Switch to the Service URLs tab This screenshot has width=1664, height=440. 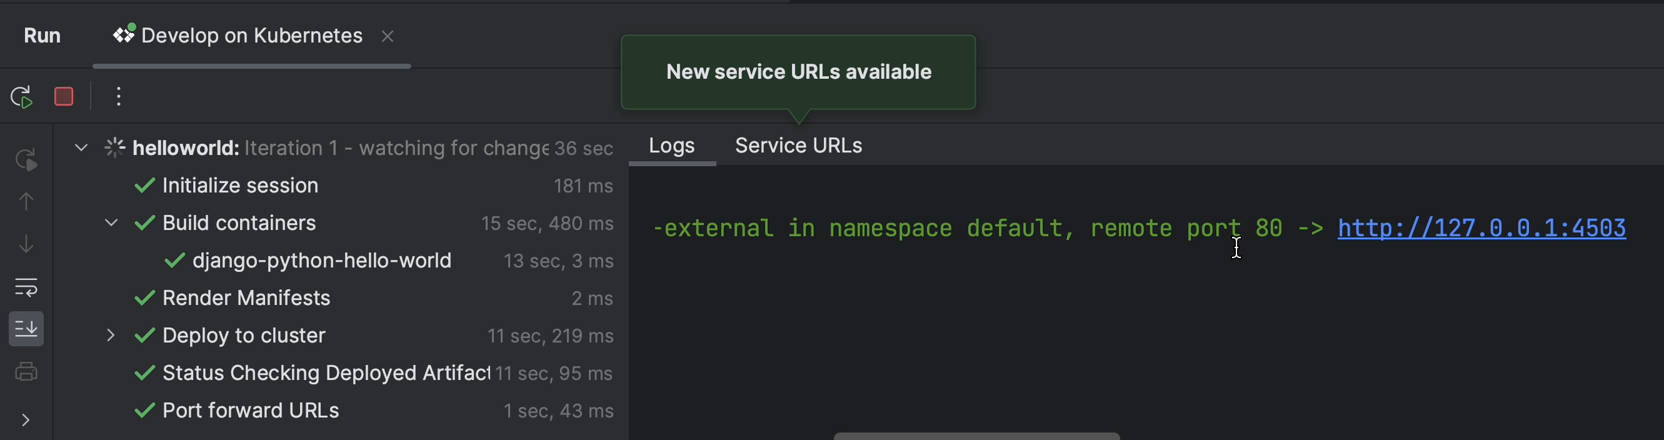click(x=798, y=146)
